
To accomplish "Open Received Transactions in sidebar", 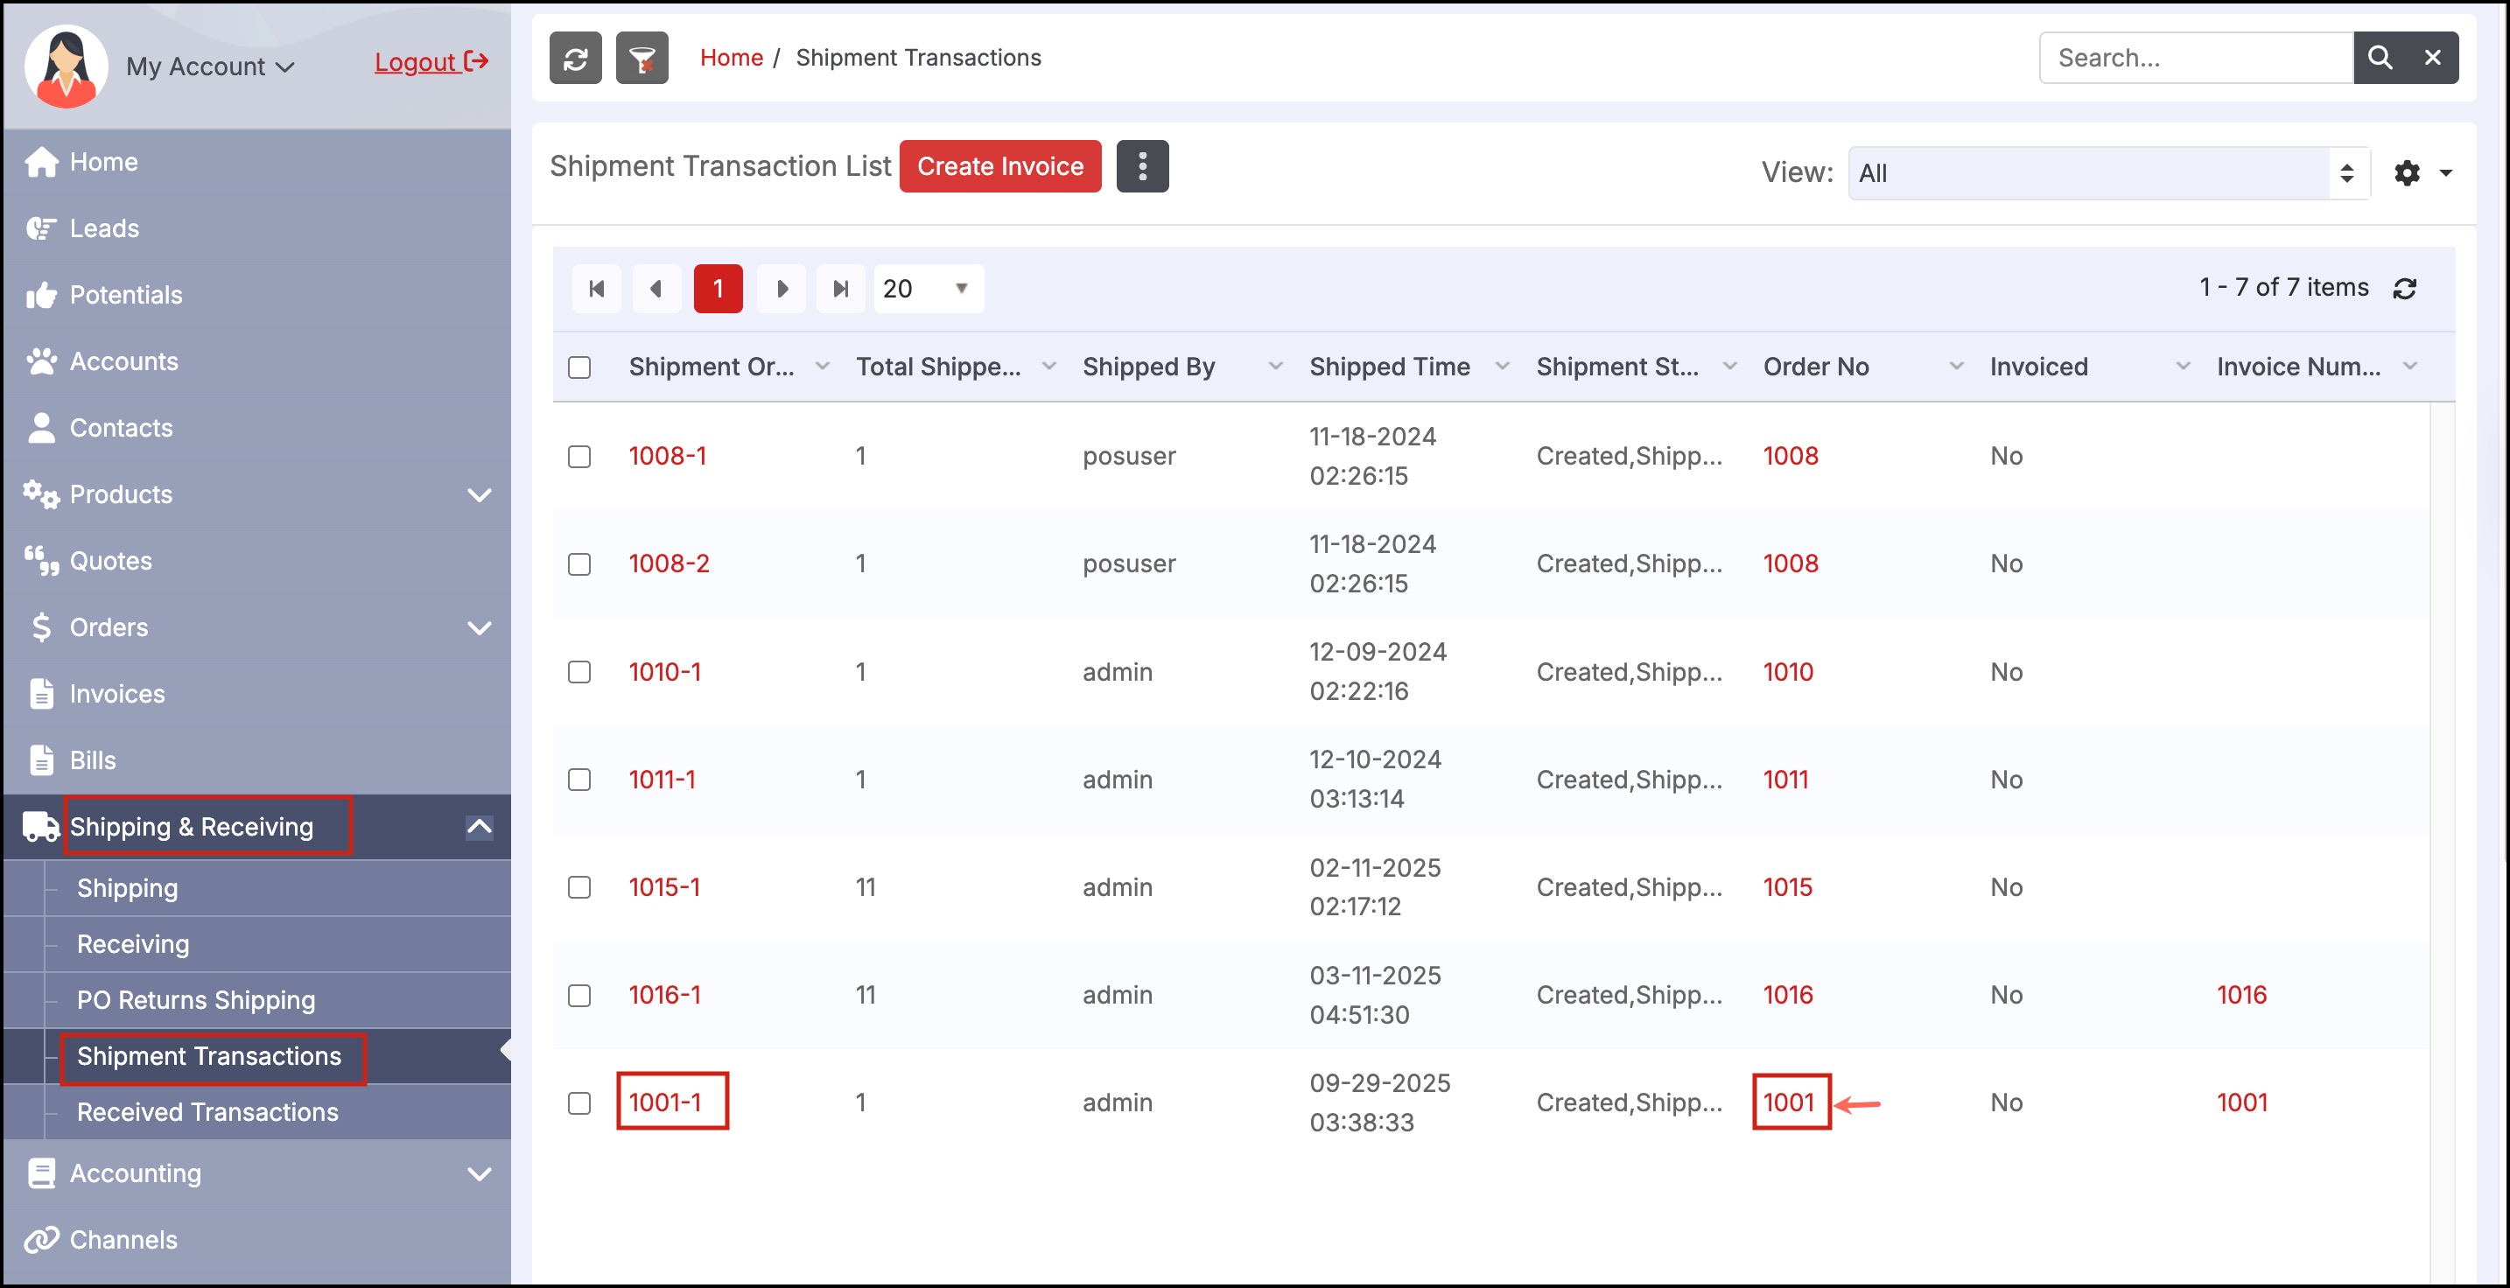I will pyautogui.click(x=207, y=1111).
